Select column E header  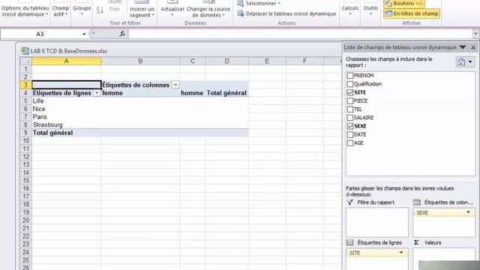pyautogui.click(x=267, y=61)
